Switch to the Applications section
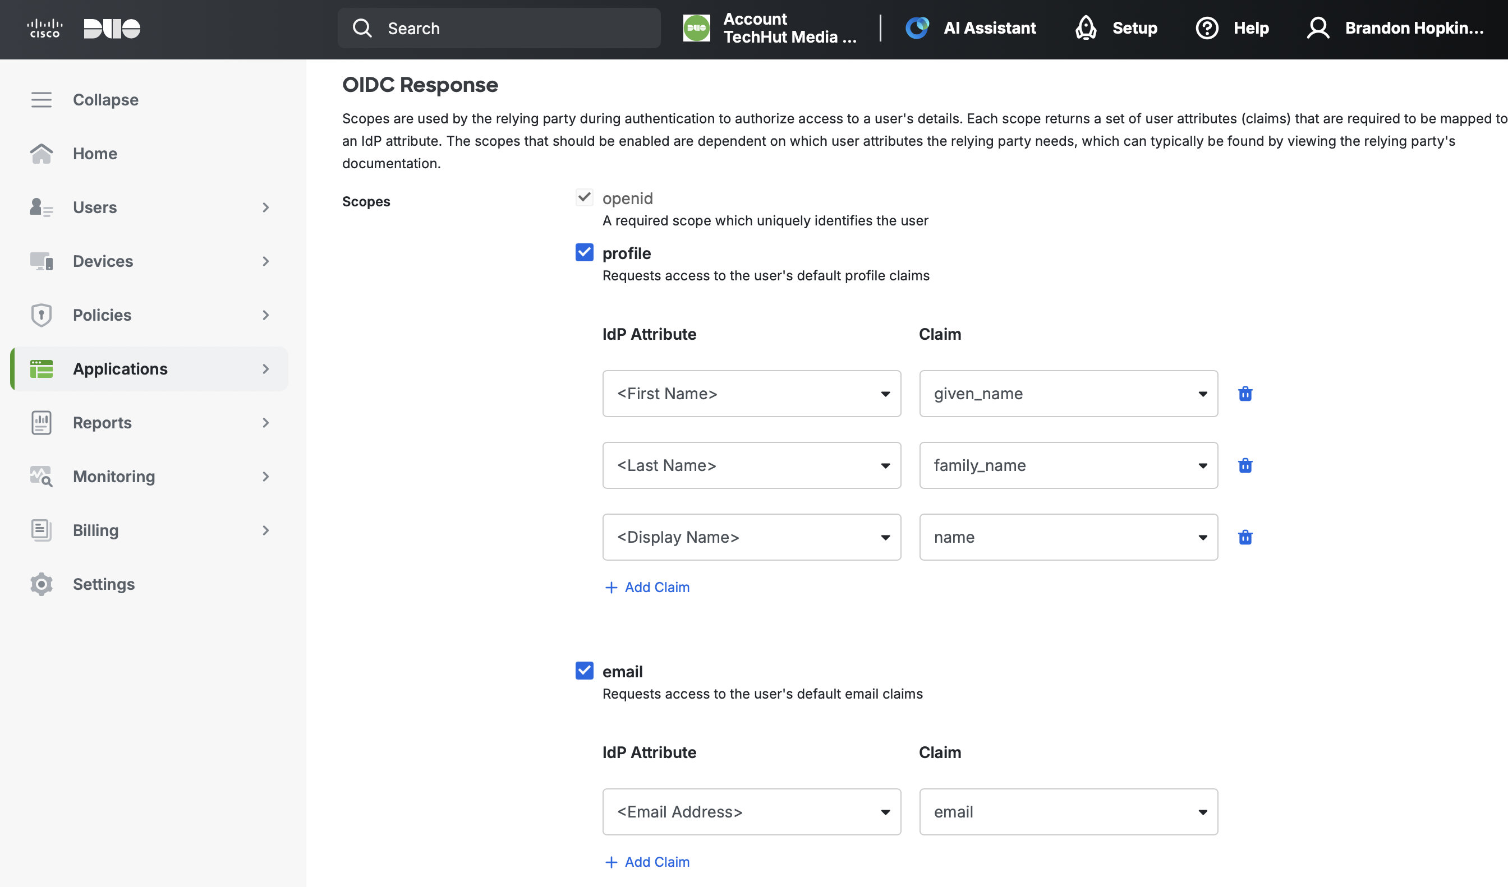 119,368
